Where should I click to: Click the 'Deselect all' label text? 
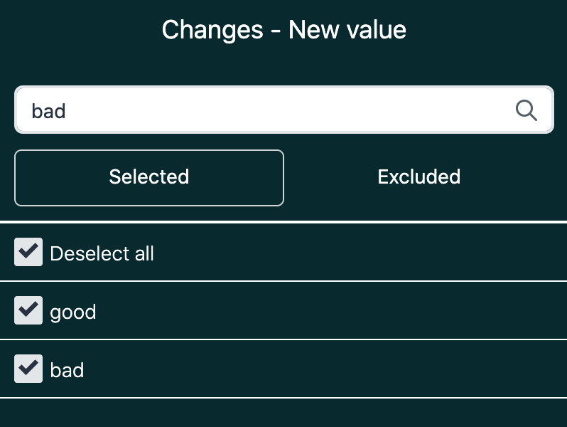tap(102, 253)
